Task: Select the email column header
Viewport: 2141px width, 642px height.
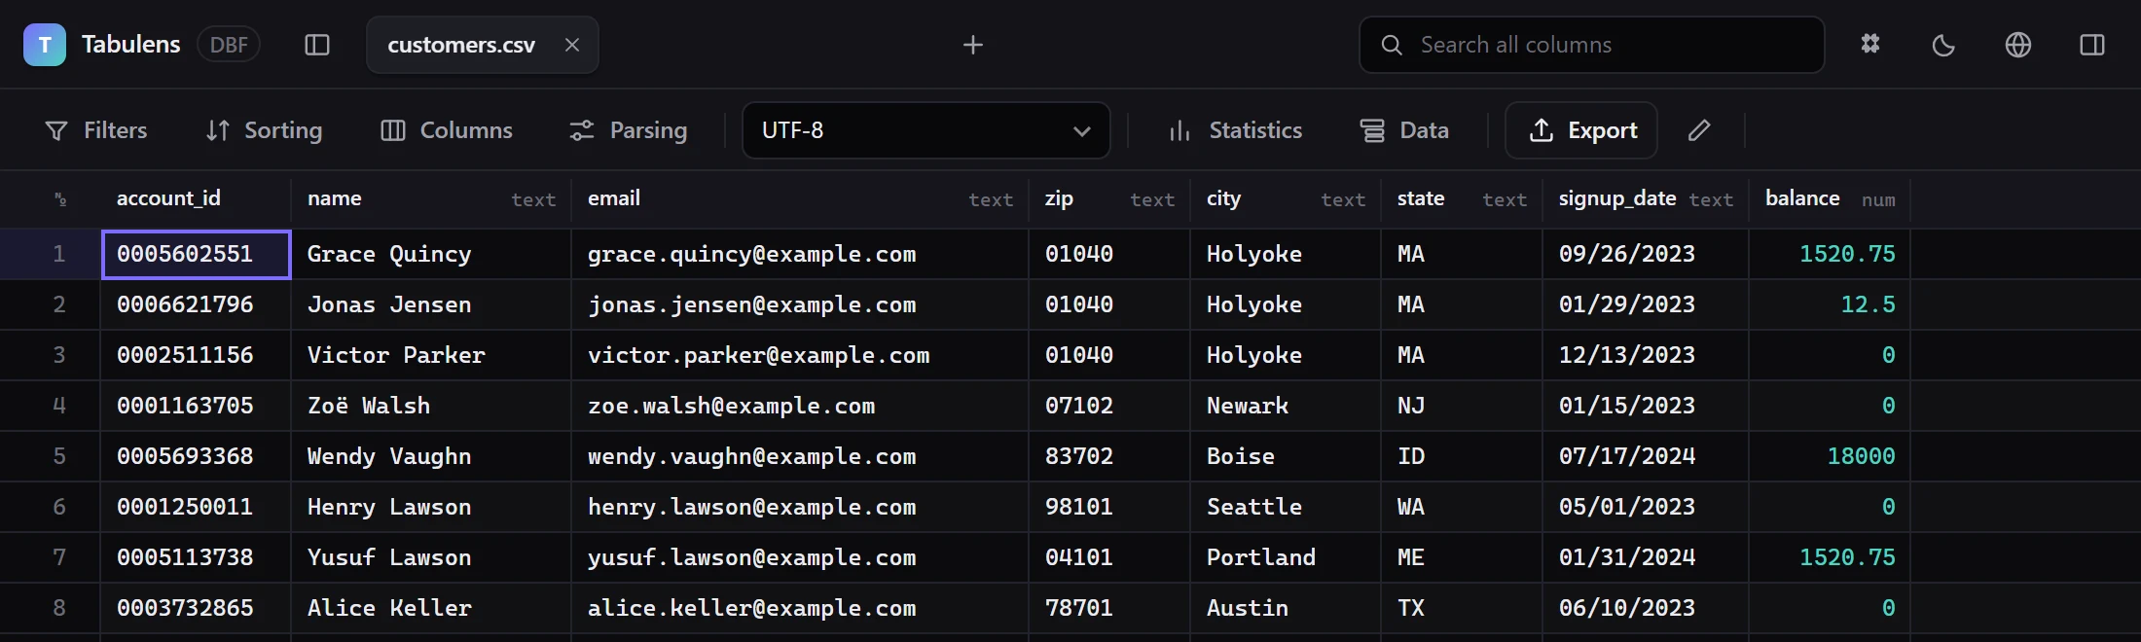Action: coord(800,199)
